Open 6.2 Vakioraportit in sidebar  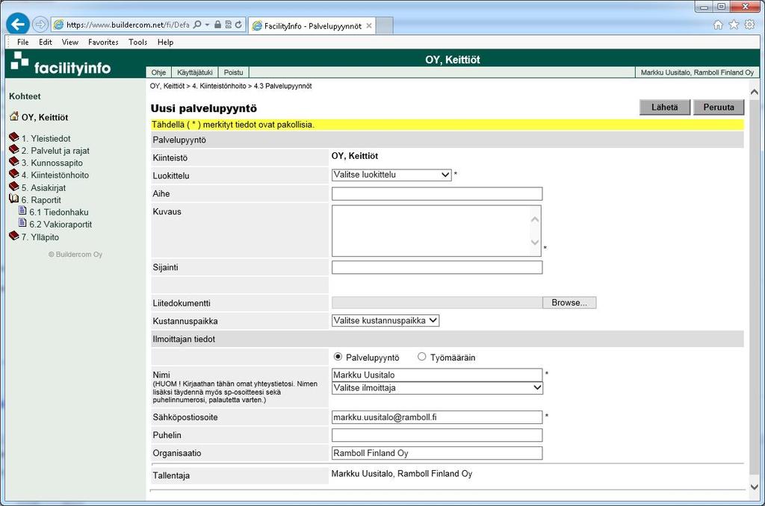point(61,224)
